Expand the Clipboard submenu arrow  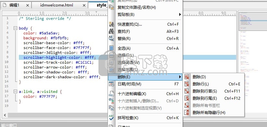(180, 15)
